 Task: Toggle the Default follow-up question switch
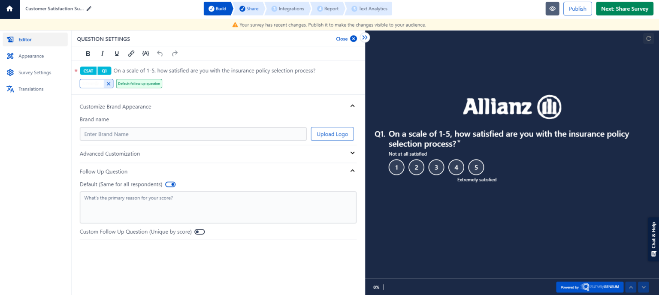point(170,184)
